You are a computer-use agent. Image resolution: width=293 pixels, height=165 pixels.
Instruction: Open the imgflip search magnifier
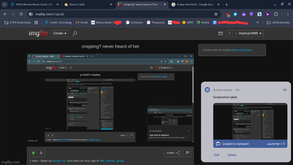click(x=75, y=33)
